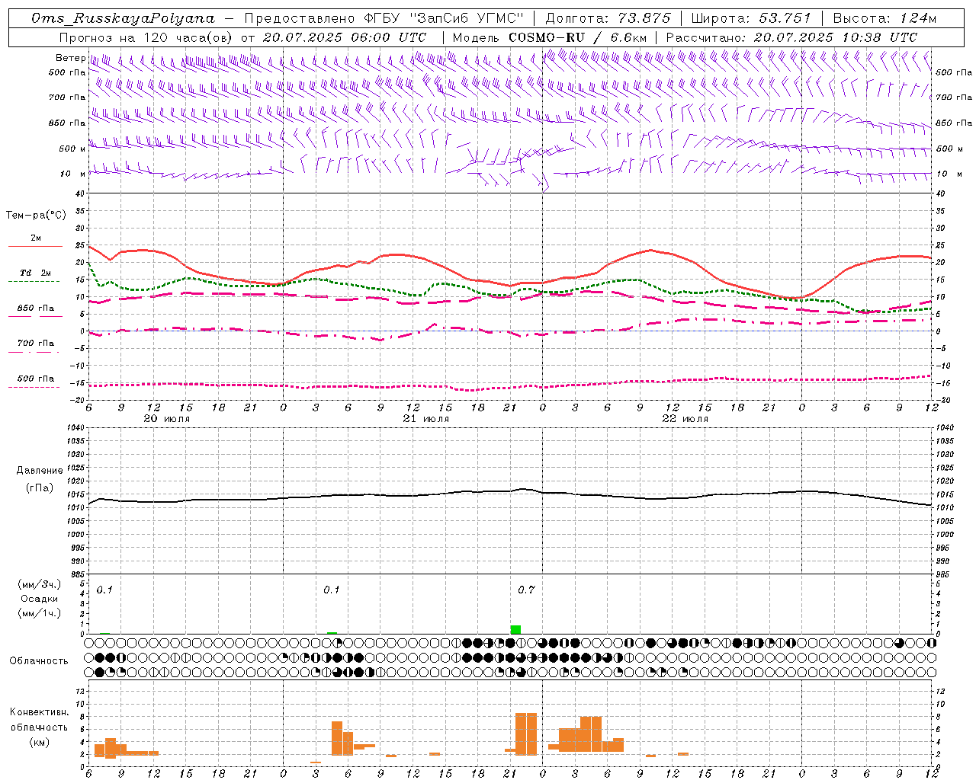
Task: Click the date label 22 июля
Action: 685,418
